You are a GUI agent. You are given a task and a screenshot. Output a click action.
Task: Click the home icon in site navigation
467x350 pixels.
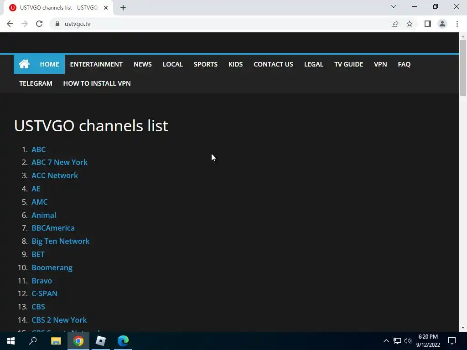pos(24,64)
